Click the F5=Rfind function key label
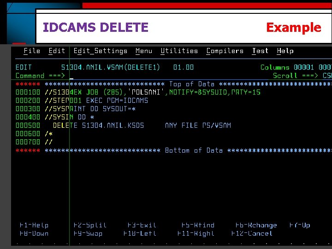This screenshot has height=249, width=332. (x=198, y=225)
